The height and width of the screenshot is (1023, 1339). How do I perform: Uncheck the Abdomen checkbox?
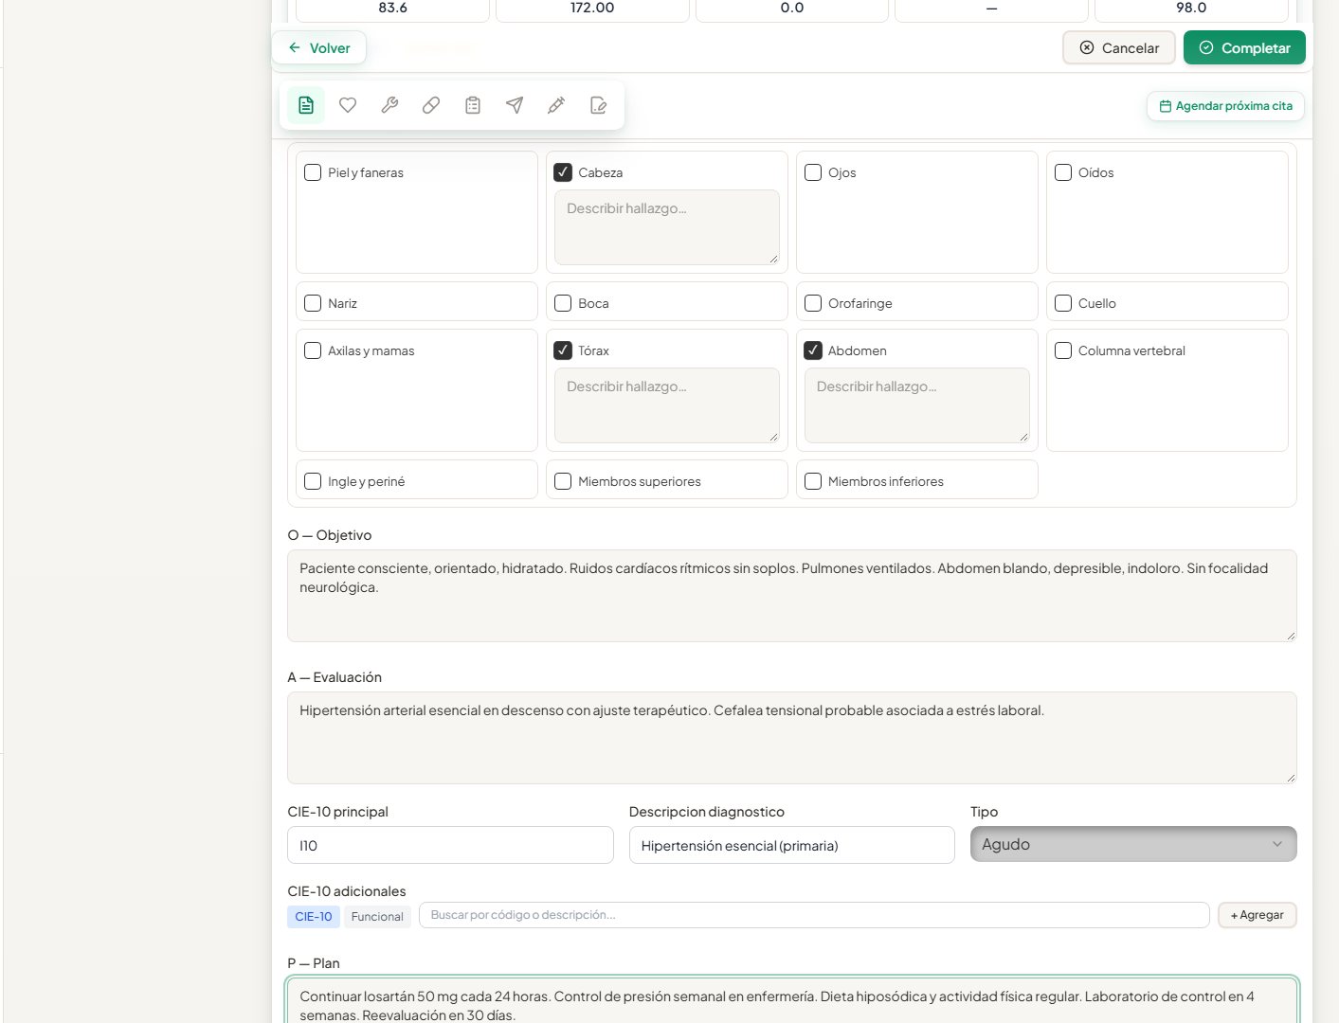[813, 350]
